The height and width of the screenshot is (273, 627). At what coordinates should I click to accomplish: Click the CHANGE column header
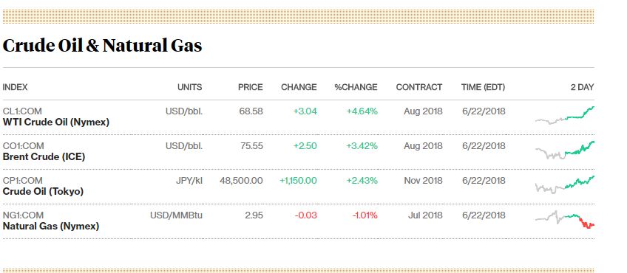click(x=299, y=87)
